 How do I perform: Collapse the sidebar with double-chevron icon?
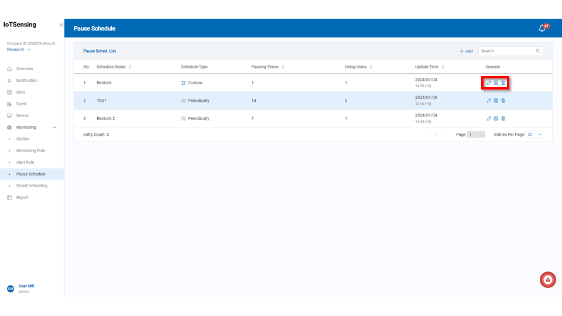pyautogui.click(x=61, y=25)
